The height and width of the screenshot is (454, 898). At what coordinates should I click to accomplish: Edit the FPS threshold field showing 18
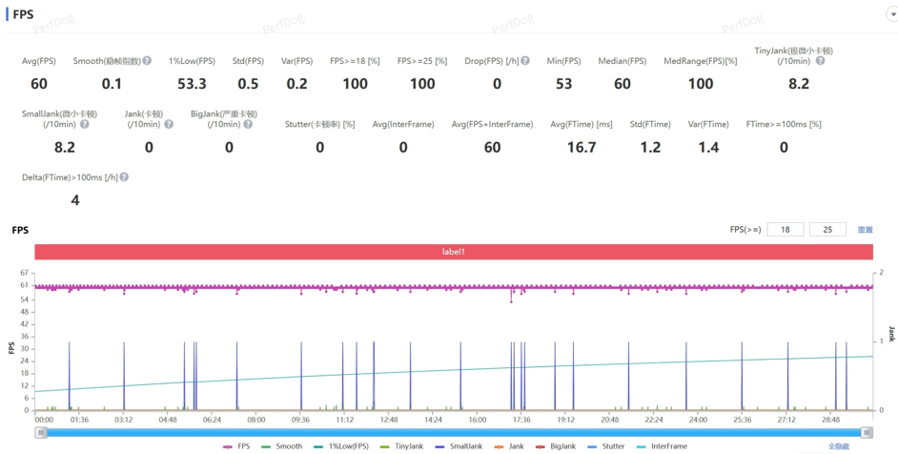click(x=786, y=230)
